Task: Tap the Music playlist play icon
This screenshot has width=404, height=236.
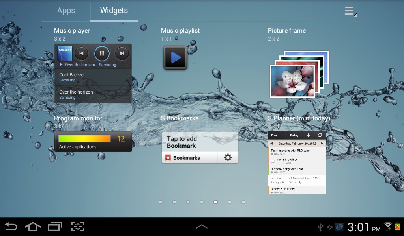Action: point(175,57)
